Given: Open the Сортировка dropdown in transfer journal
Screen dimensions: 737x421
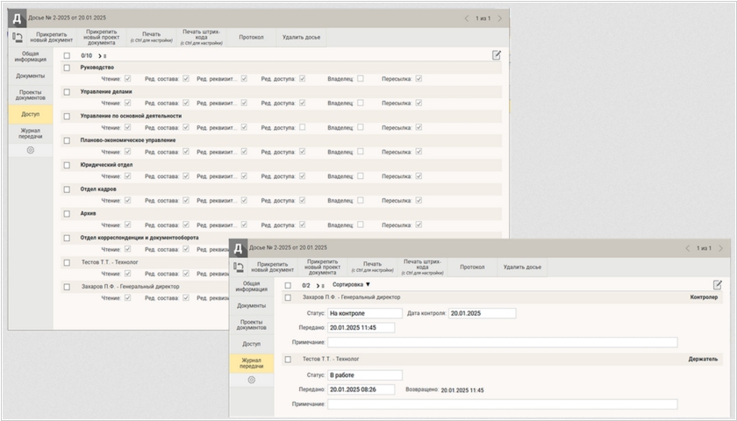Looking at the screenshot, I should 351,285.
